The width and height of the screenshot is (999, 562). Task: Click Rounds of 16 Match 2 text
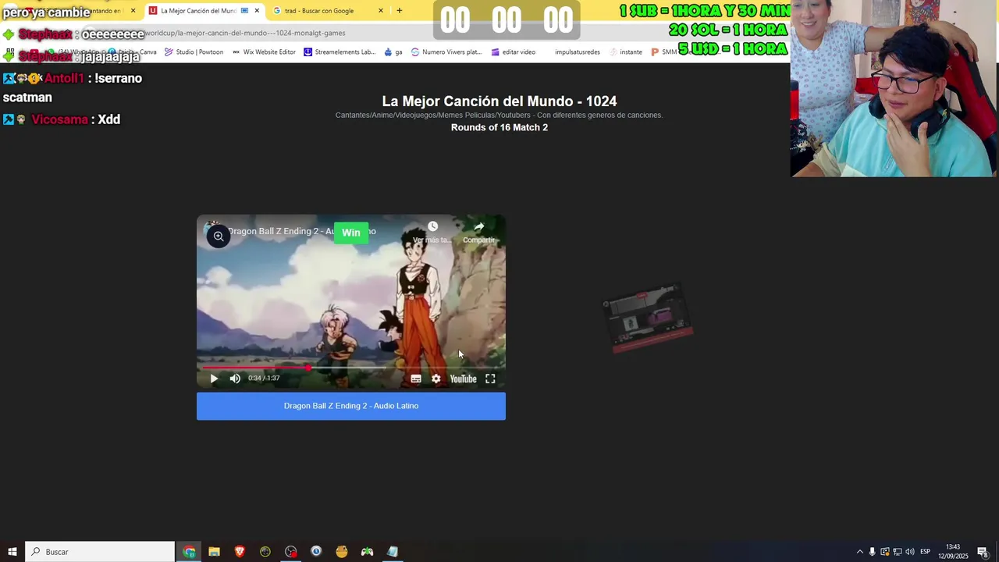click(x=499, y=127)
